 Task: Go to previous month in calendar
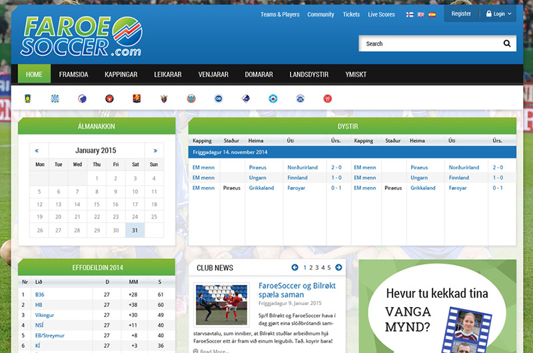pyautogui.click(x=37, y=151)
